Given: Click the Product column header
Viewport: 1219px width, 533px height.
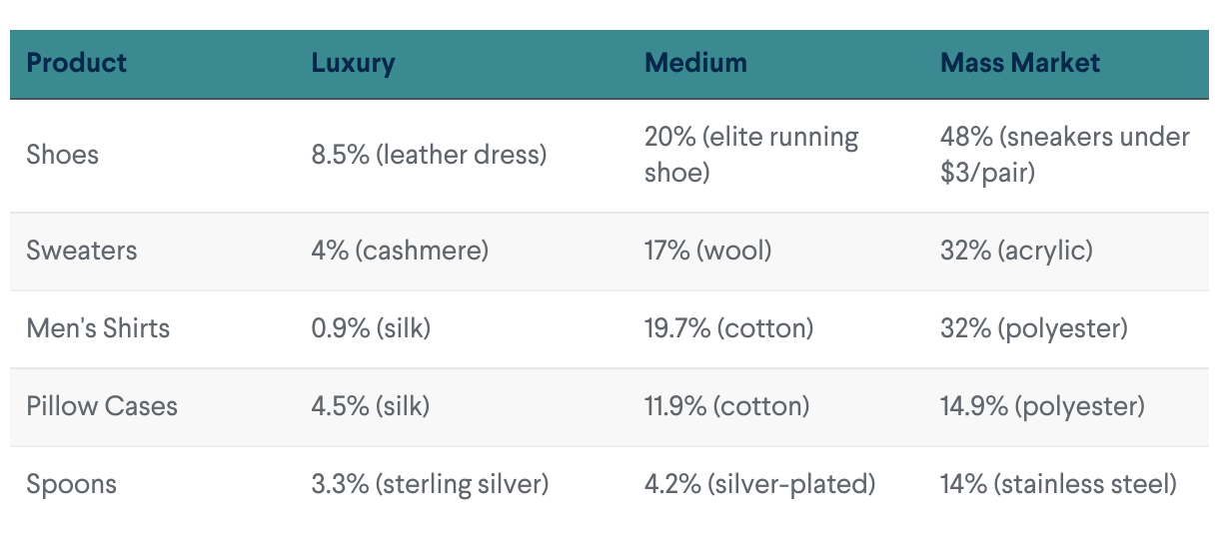Looking at the screenshot, I should tap(77, 63).
